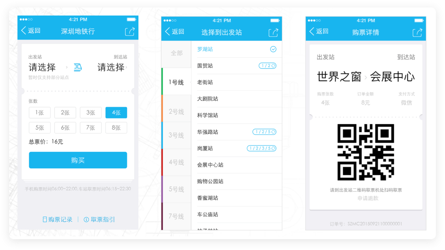
Task: Select 3张 ticket quantity
Action: [x=91, y=113]
